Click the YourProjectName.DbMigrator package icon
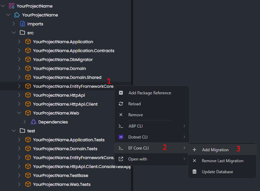Image resolution: width=260 pixels, height=191 pixels. coord(28,60)
